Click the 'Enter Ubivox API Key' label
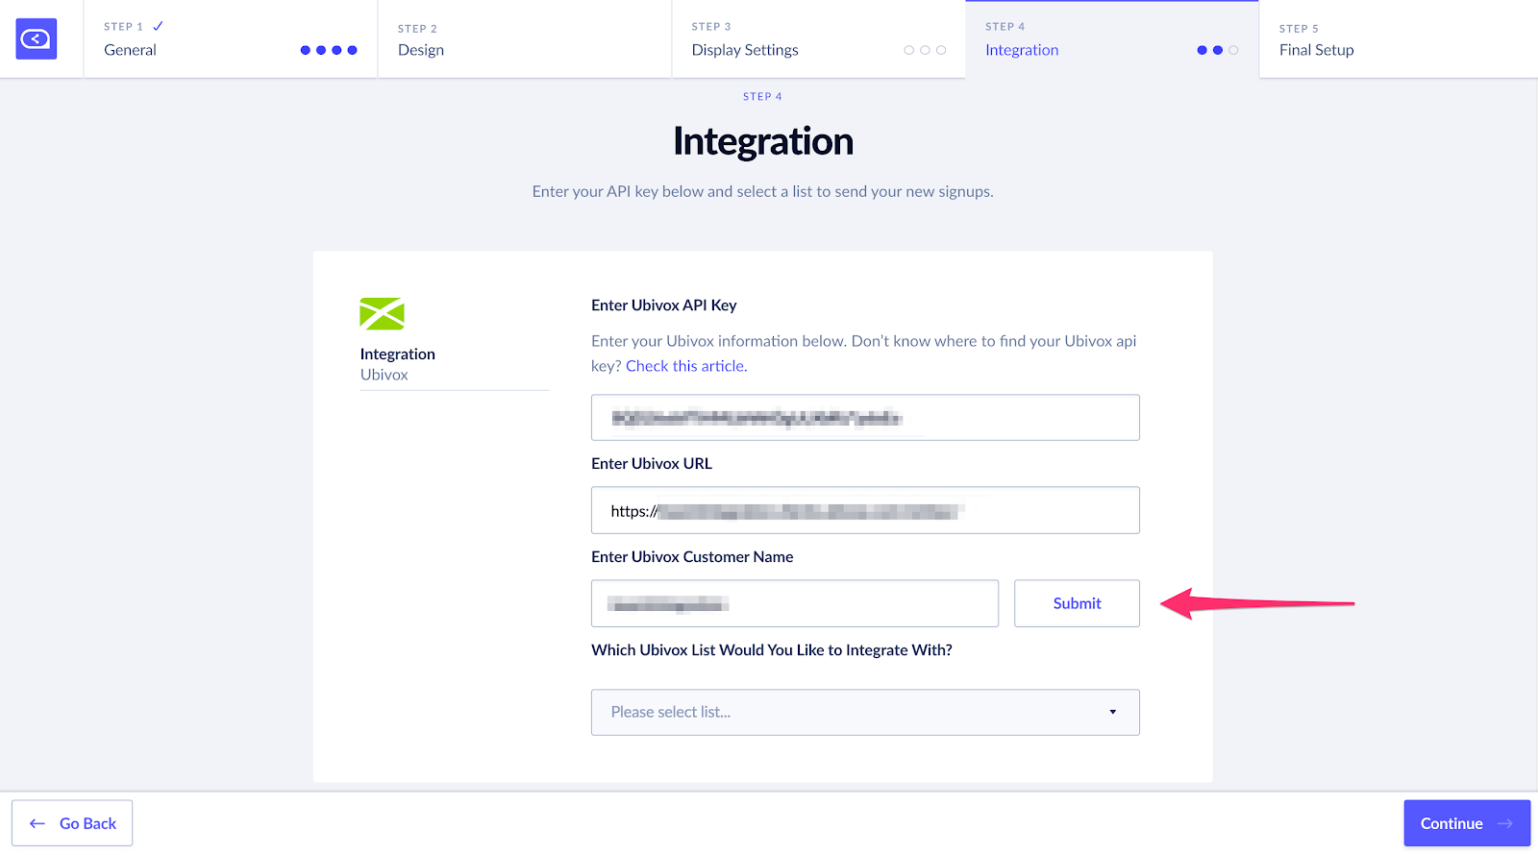 664,305
